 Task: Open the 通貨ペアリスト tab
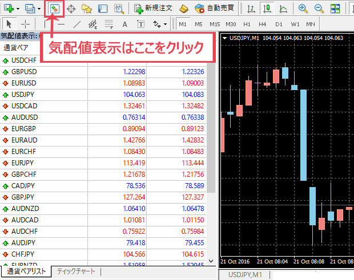[26, 271]
